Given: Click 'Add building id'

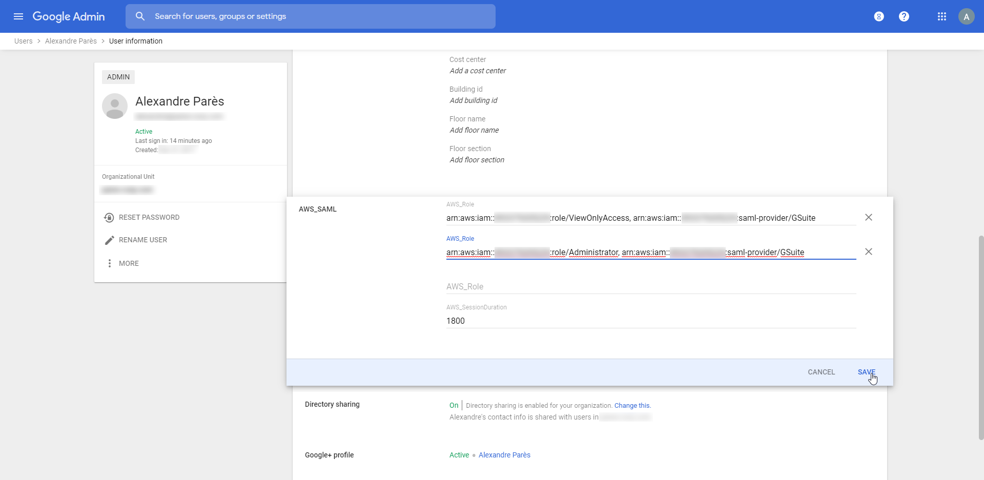Looking at the screenshot, I should pos(474,100).
